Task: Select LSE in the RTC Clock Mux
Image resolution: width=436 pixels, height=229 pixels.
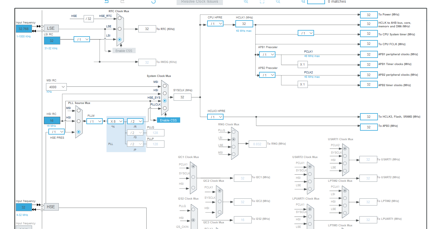Action: 119,29
